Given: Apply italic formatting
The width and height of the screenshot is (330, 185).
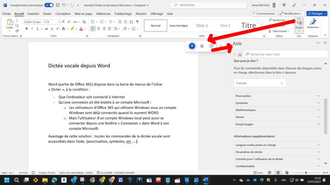Looking at the screenshot, I should coord(32,28).
